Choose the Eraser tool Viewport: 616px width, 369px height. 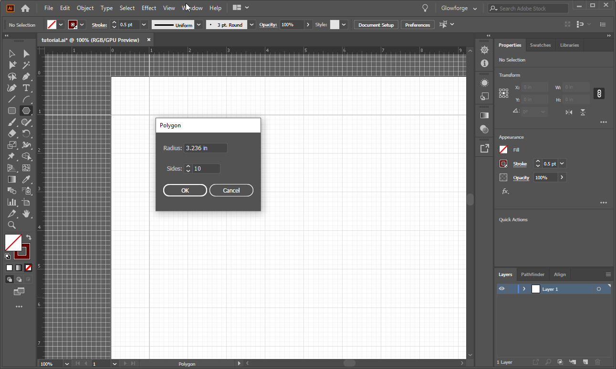(x=12, y=133)
